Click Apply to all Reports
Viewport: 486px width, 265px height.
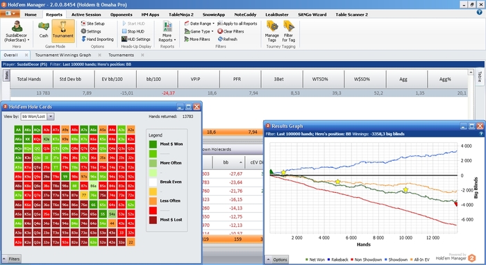237,24
